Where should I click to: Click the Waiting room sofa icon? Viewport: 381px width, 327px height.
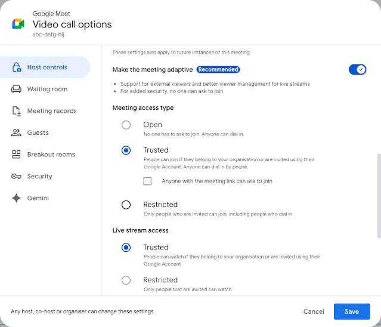17,90
